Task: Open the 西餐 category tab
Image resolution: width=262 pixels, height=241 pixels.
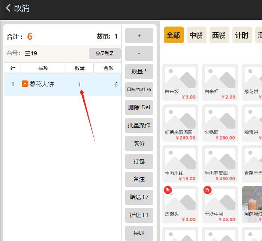Action: 219,35
